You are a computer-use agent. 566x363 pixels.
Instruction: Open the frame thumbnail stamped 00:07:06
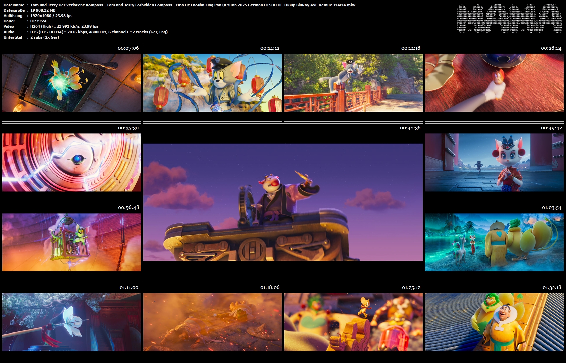pos(71,82)
